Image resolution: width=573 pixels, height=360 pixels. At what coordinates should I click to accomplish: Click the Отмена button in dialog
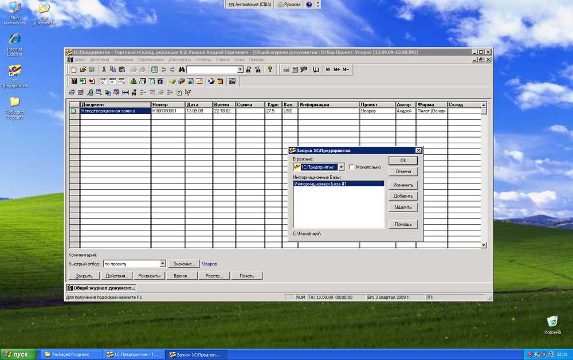[x=403, y=171]
